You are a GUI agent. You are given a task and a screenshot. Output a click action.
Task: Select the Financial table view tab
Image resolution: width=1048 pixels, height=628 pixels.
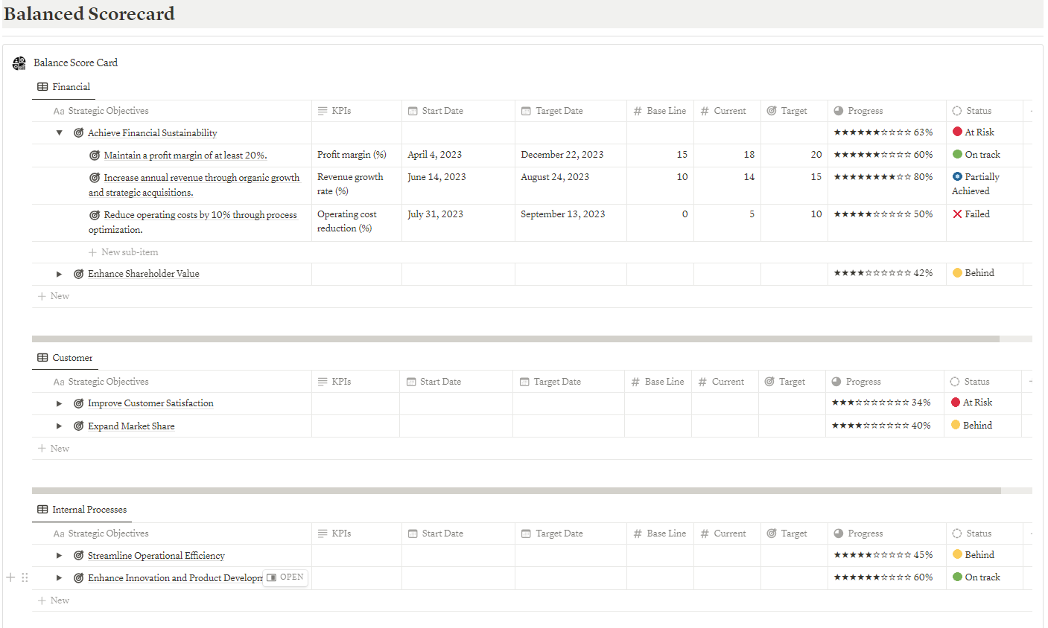pyautogui.click(x=64, y=87)
